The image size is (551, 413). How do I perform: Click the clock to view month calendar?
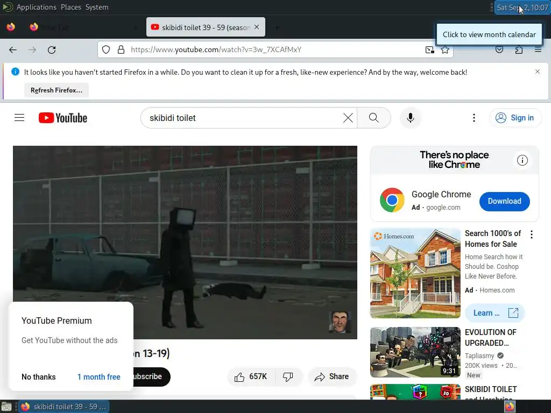(x=522, y=8)
